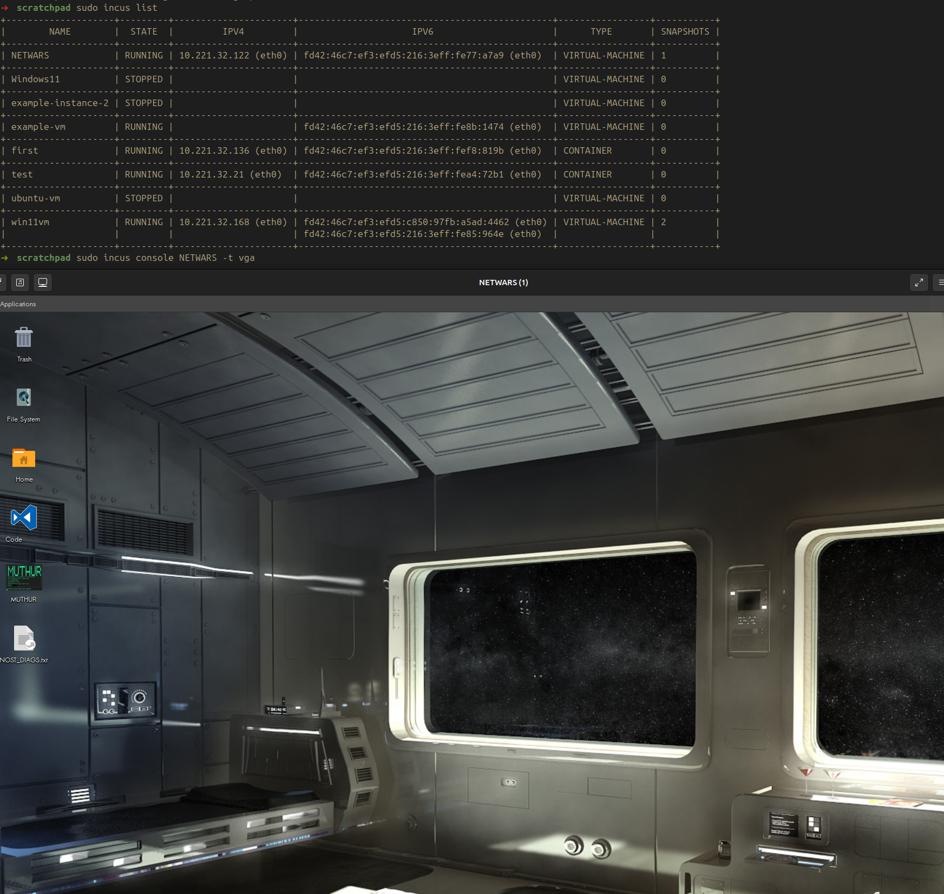Image resolution: width=944 pixels, height=894 pixels.
Task: Click the toolbar button left of monitor icon
Action: tap(20, 282)
